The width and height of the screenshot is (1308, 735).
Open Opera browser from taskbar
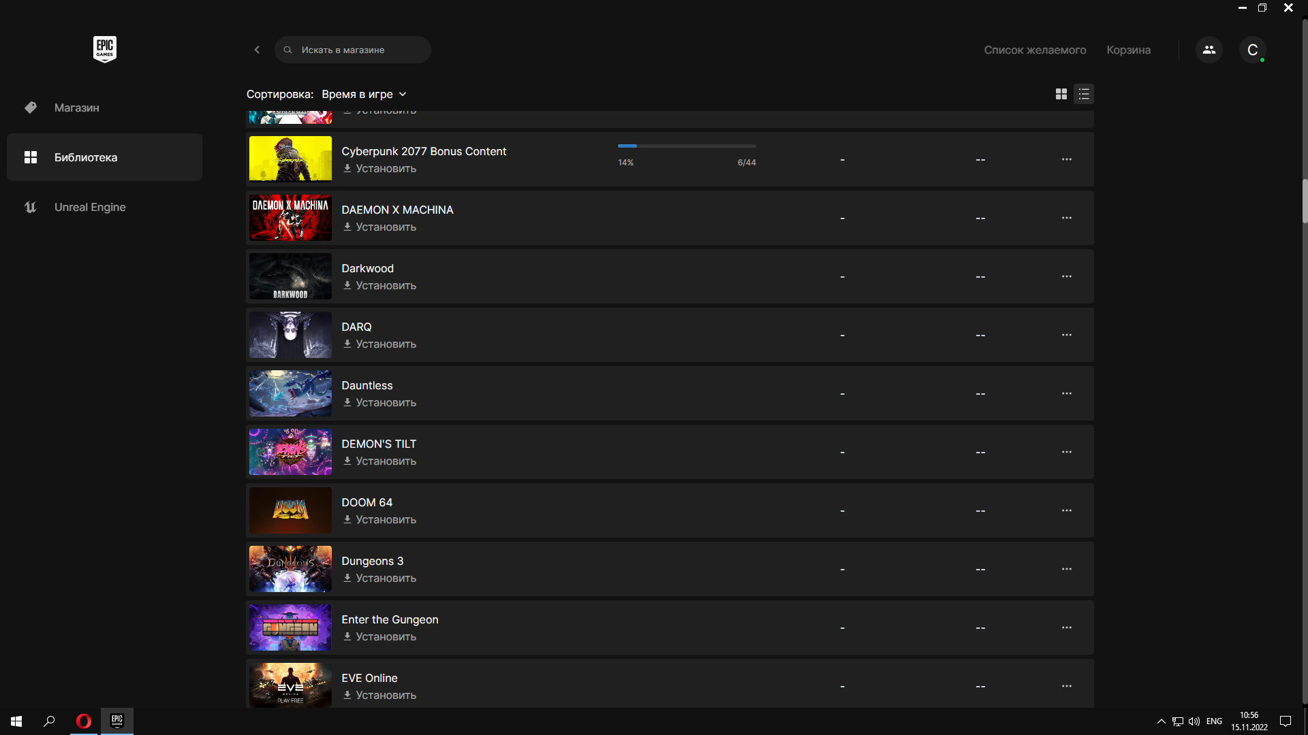[x=84, y=721]
